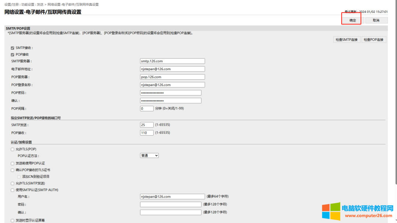Enable 使用SMTP认证(SMTP AUTH) checkbox
This screenshot has width=397, height=223.
[x=12, y=190]
